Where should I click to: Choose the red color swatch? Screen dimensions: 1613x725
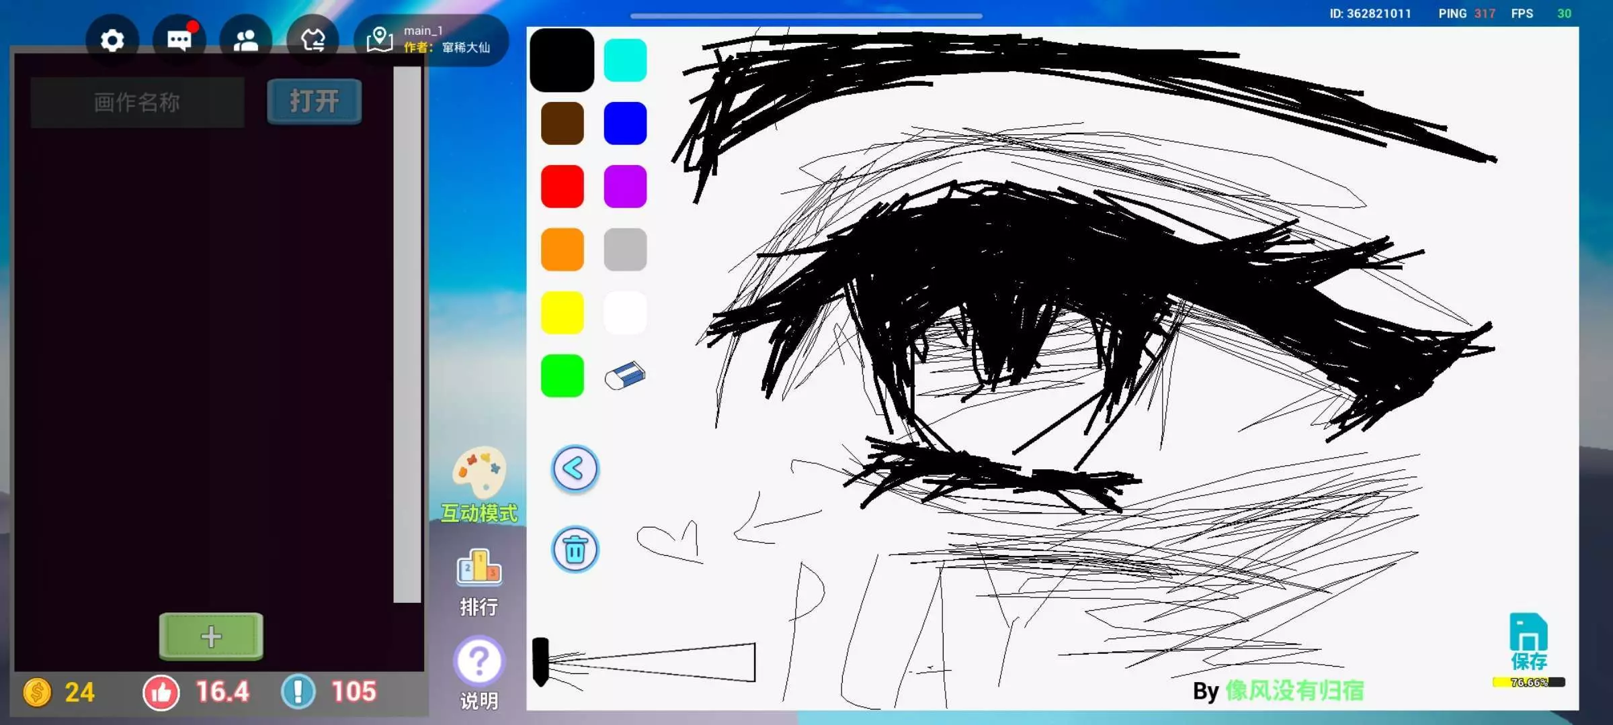[562, 187]
